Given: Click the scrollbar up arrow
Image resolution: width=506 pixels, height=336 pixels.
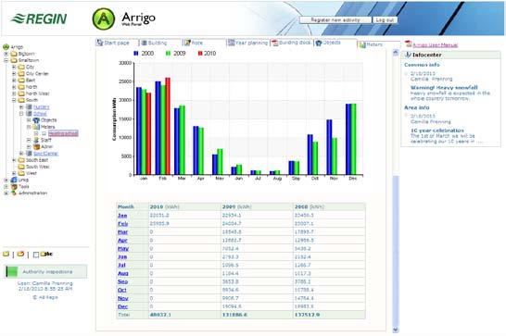Looking at the screenshot, I should pos(396,53).
